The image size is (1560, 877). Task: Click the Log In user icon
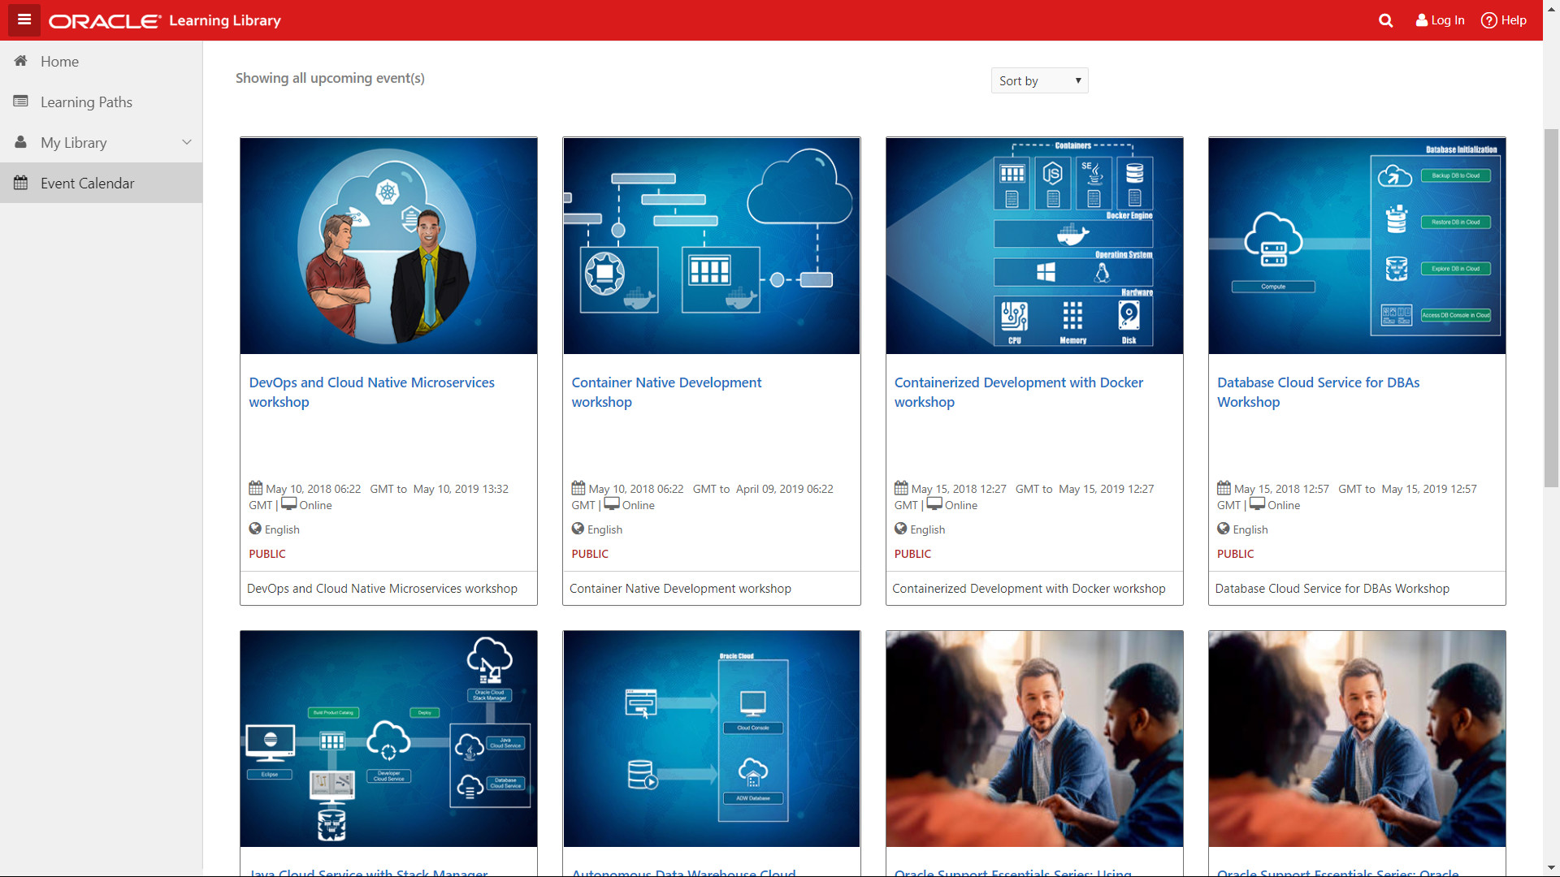click(1421, 20)
